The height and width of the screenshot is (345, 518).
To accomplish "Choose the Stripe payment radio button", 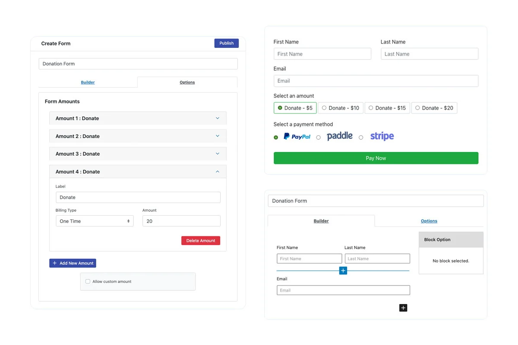I will (361, 138).
